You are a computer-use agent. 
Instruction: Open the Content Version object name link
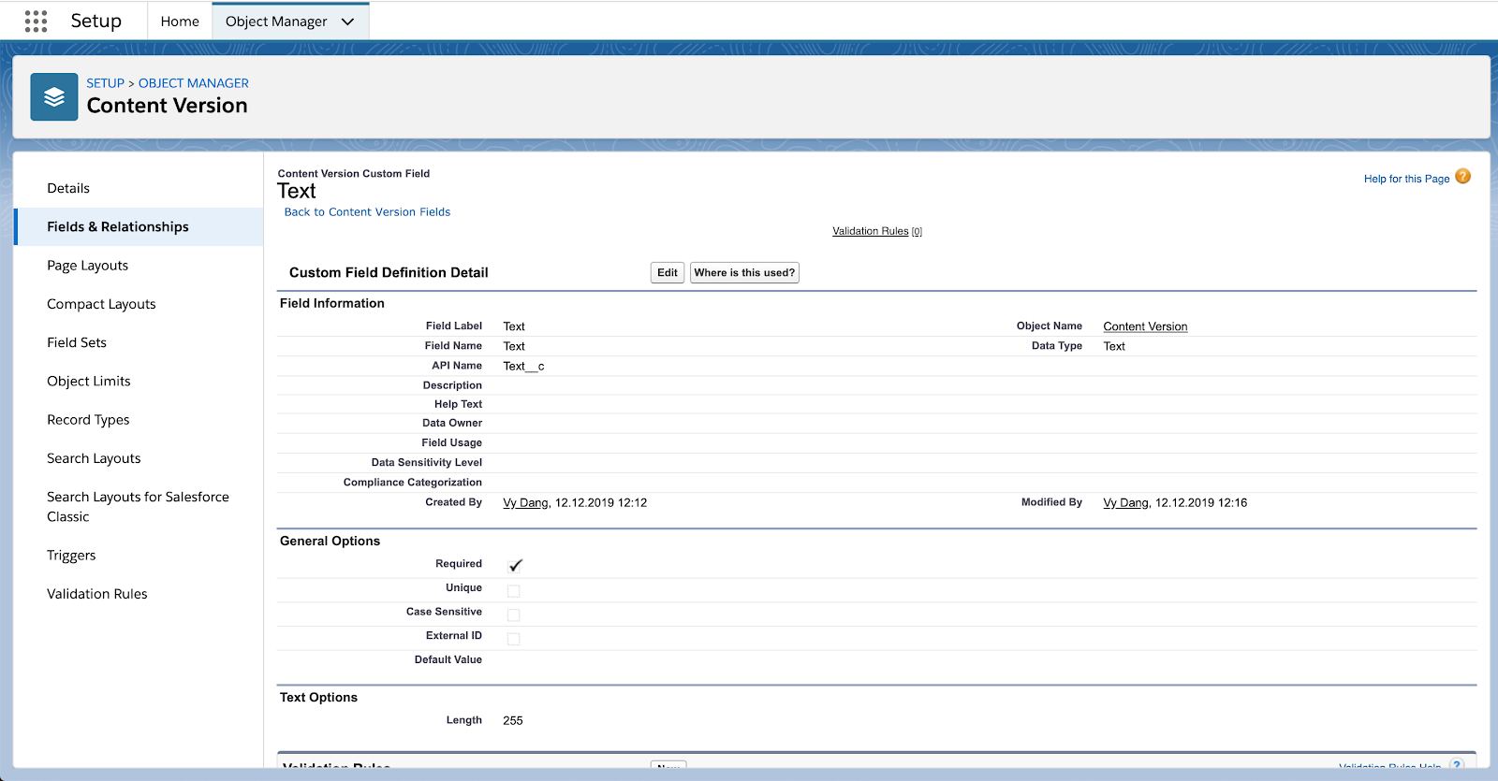point(1145,326)
